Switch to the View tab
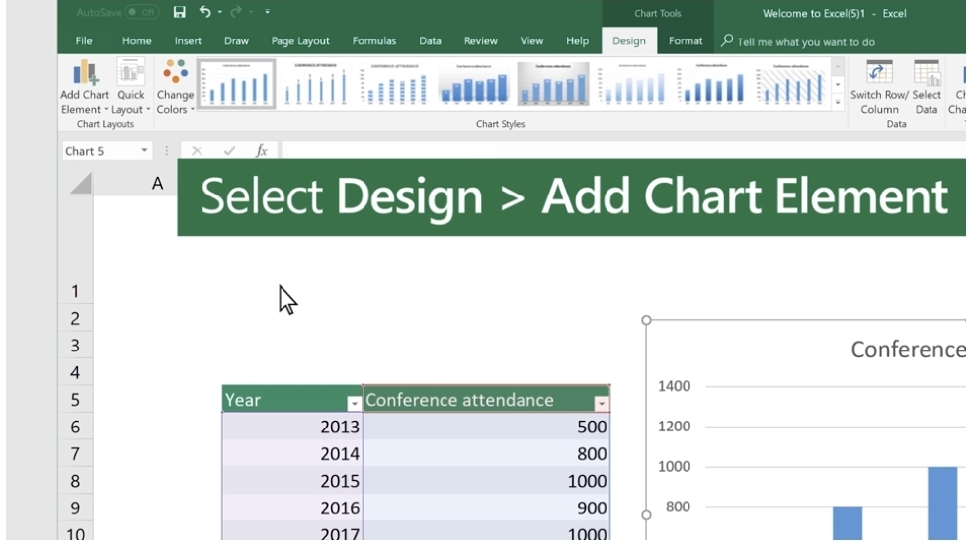Image resolution: width=971 pixels, height=545 pixels. (531, 40)
